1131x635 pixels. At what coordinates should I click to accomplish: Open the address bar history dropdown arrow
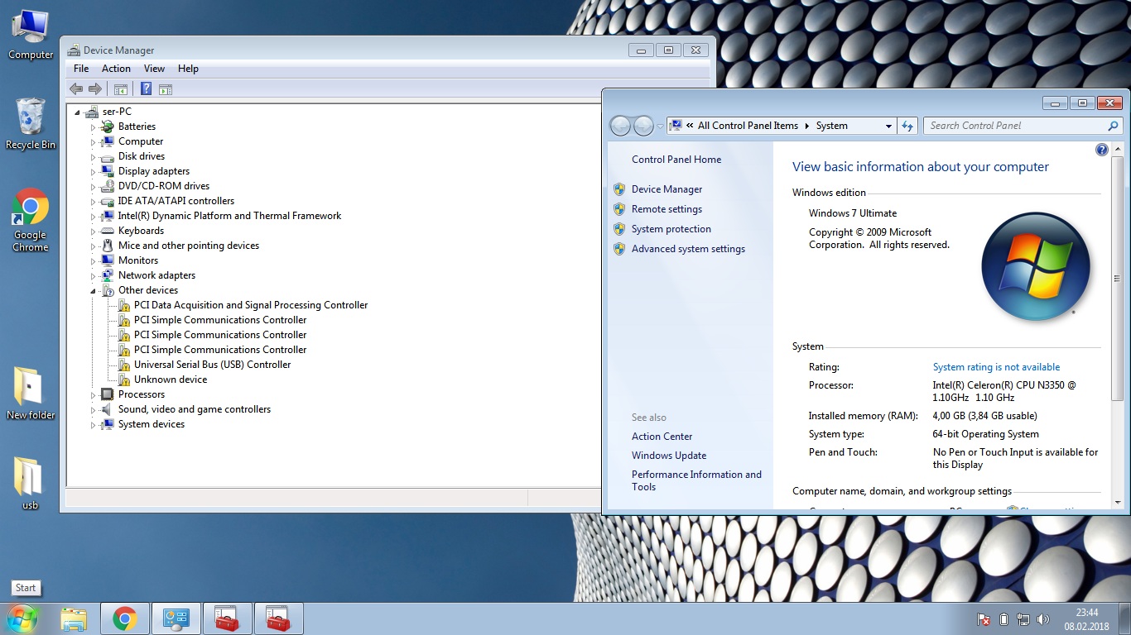pyautogui.click(x=888, y=127)
